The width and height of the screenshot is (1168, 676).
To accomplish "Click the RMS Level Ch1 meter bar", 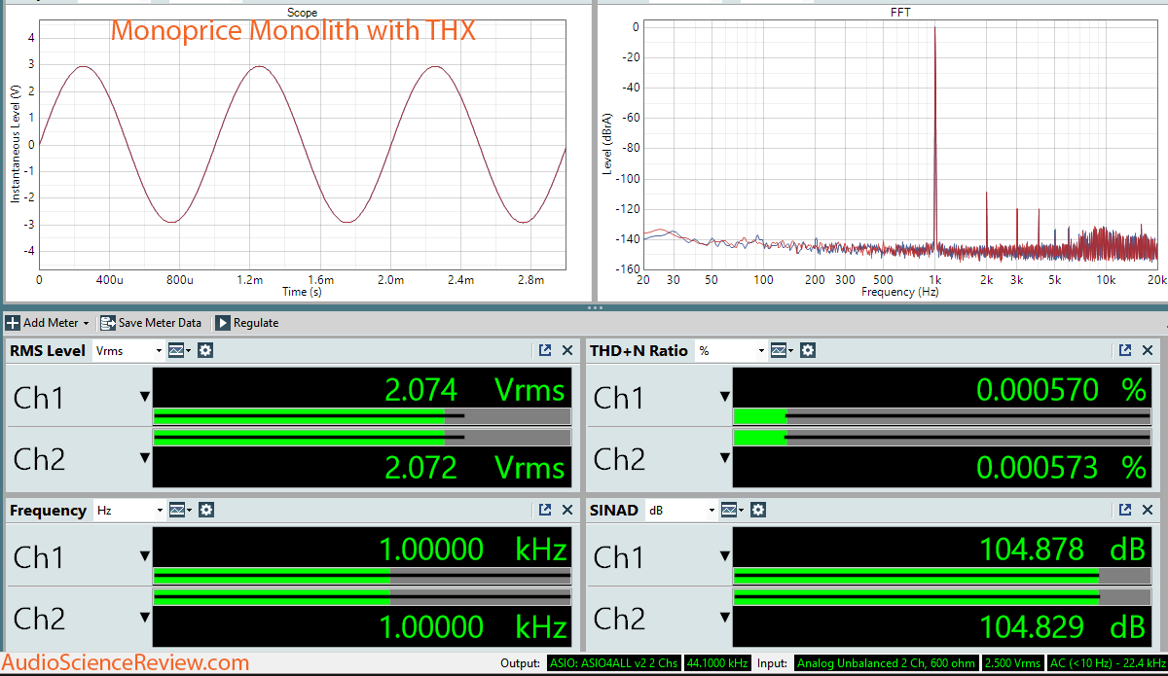I will 362,414.
